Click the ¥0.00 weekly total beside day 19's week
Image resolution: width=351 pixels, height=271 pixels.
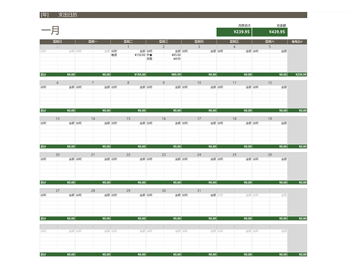tap(303, 146)
